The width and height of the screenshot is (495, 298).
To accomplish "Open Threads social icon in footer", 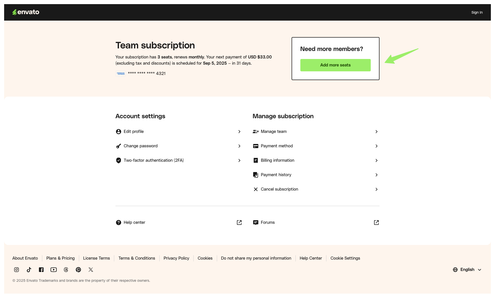I will (66, 270).
